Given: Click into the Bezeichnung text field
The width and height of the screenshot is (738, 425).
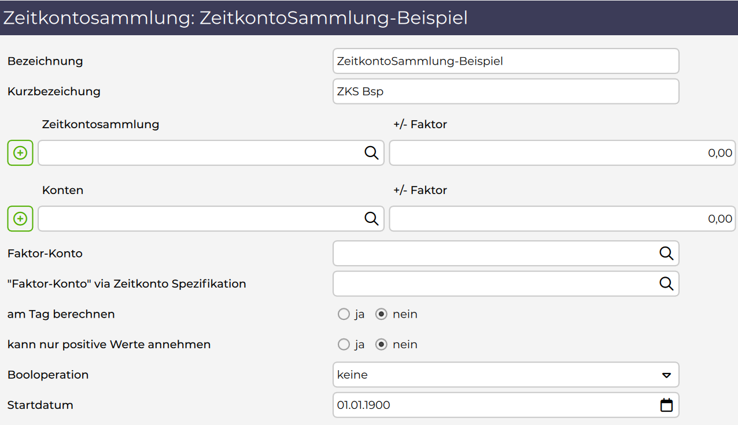Looking at the screenshot, I should [505, 61].
